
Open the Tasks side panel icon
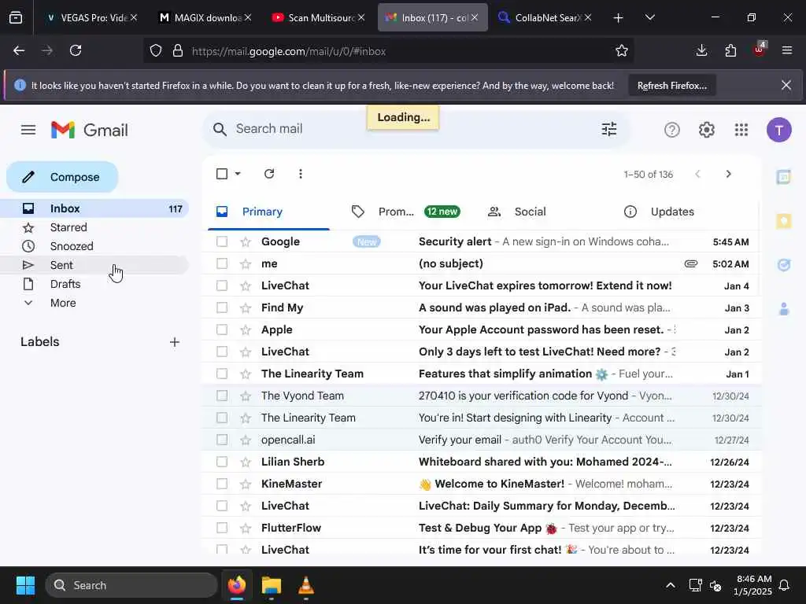(783, 265)
